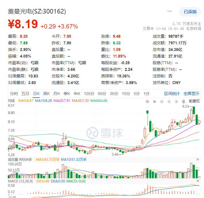This screenshot has width=204, height=198.
Task: Click the 每股收益 value -0.25
Action: coord(125,63)
